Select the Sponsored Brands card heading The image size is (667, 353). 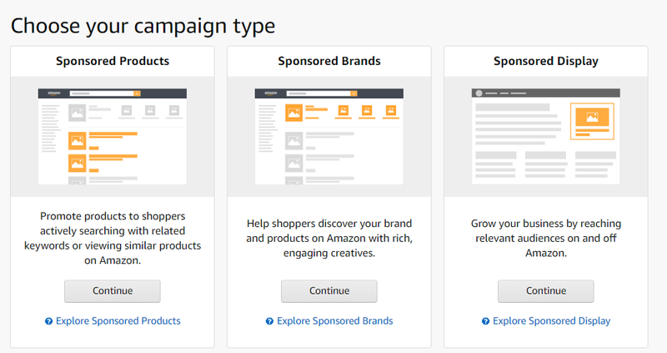(329, 61)
